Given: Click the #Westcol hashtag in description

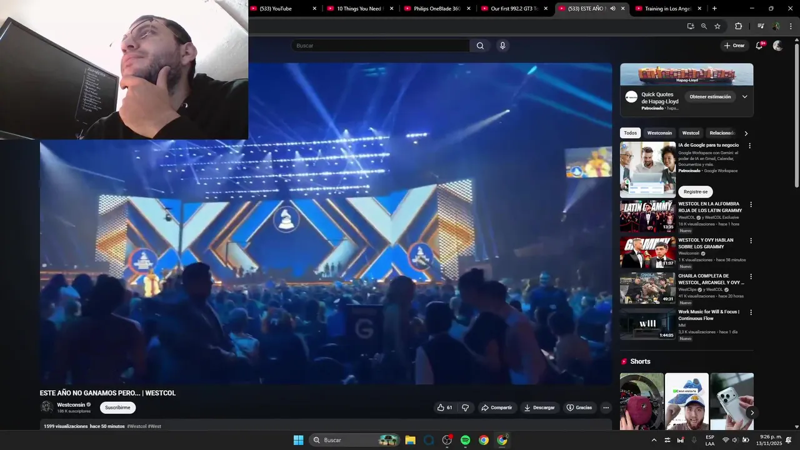Looking at the screenshot, I should [136, 426].
